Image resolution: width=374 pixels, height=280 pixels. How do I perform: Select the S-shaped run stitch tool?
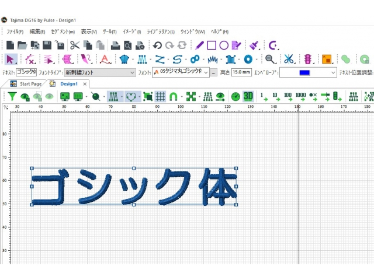click(177, 60)
